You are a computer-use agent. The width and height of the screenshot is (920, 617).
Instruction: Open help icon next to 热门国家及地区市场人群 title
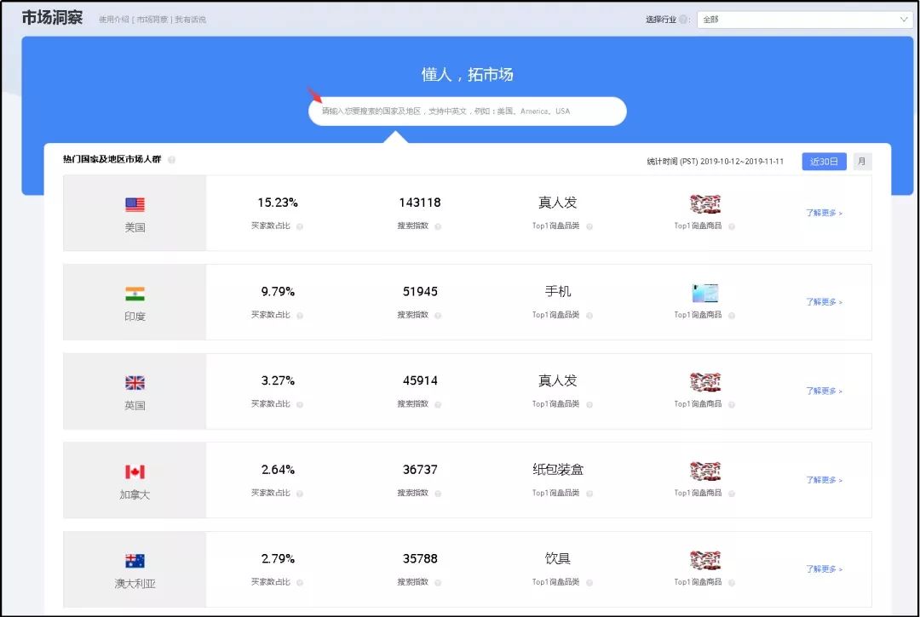172,161
